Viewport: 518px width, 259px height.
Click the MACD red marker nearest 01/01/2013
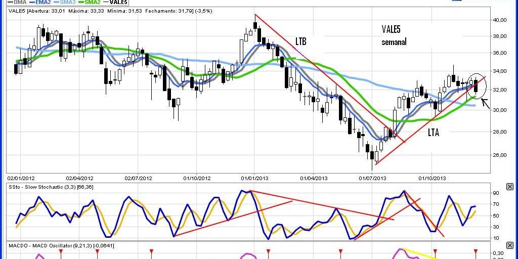coord(268,251)
